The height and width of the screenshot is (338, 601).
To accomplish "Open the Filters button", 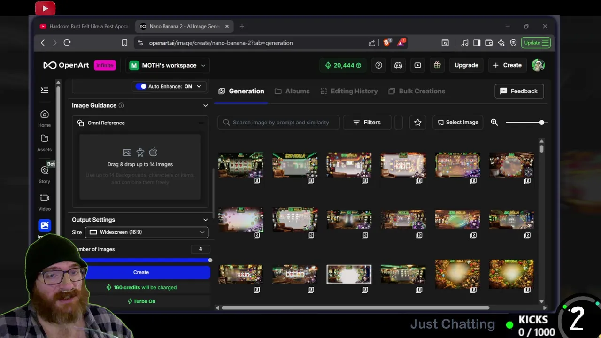I will pyautogui.click(x=367, y=123).
